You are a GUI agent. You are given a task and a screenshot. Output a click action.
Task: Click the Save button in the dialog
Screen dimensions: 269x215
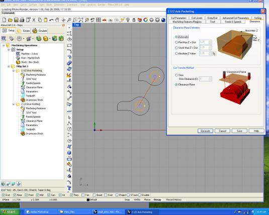[x=239, y=131]
